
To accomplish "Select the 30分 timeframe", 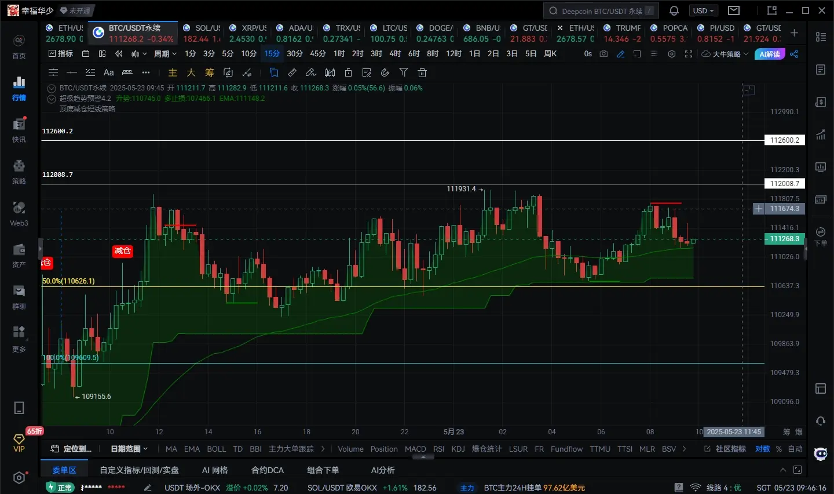I will coord(295,53).
